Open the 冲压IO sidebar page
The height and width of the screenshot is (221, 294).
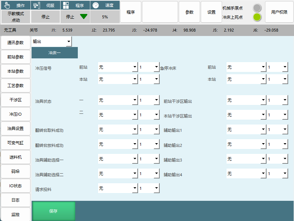click(16, 114)
